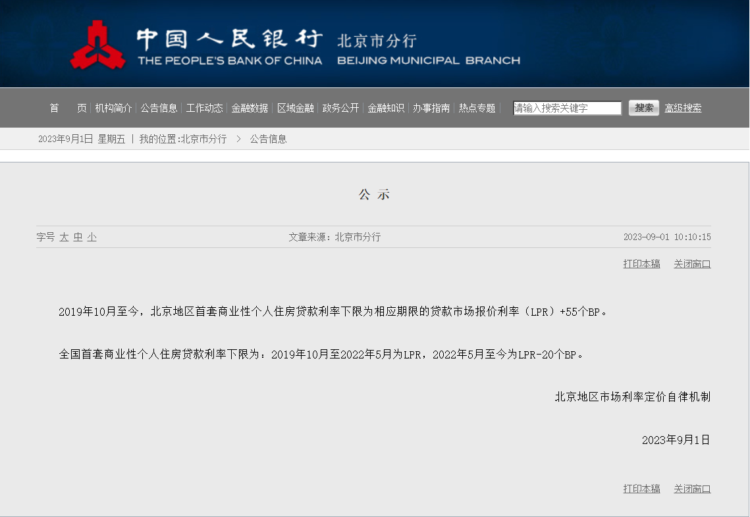Viewport: 750px width, 517px height.
Task: Set font size to 小 (small)
Action: (x=92, y=237)
